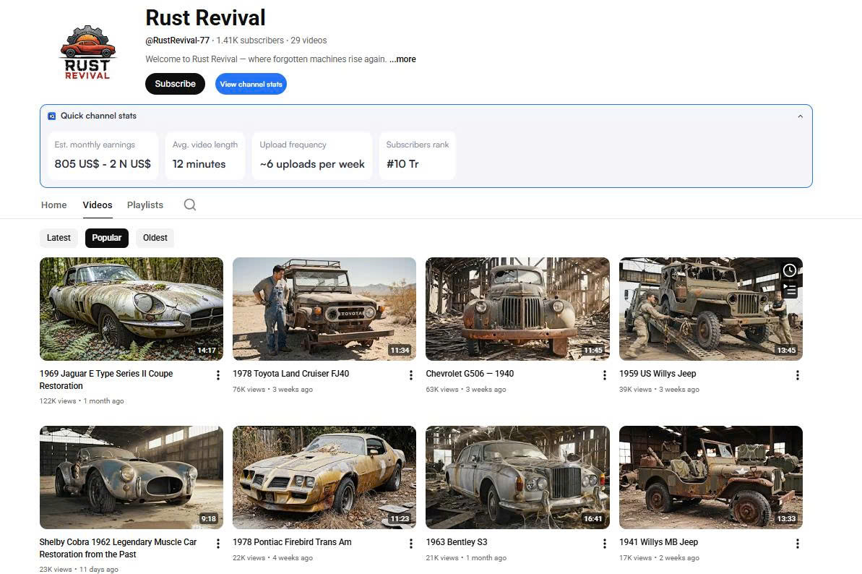Select the Latest sort filter chip
Viewport: 862px width, 574px height.
point(59,238)
